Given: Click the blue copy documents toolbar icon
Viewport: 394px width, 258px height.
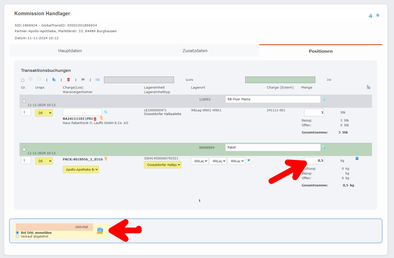Looking at the screenshot, I should point(54,80).
